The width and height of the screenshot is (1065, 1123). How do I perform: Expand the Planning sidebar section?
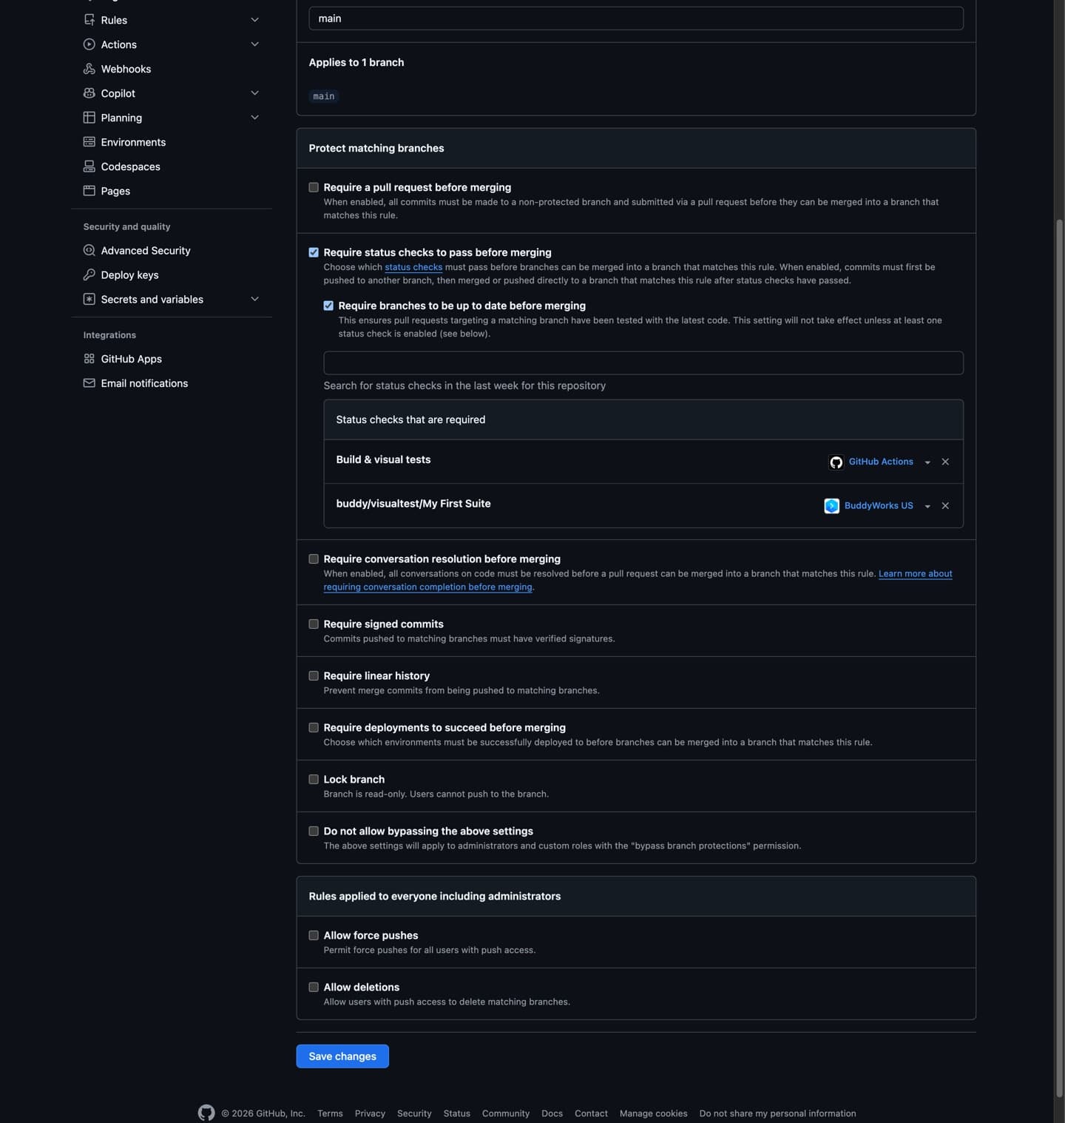point(254,118)
